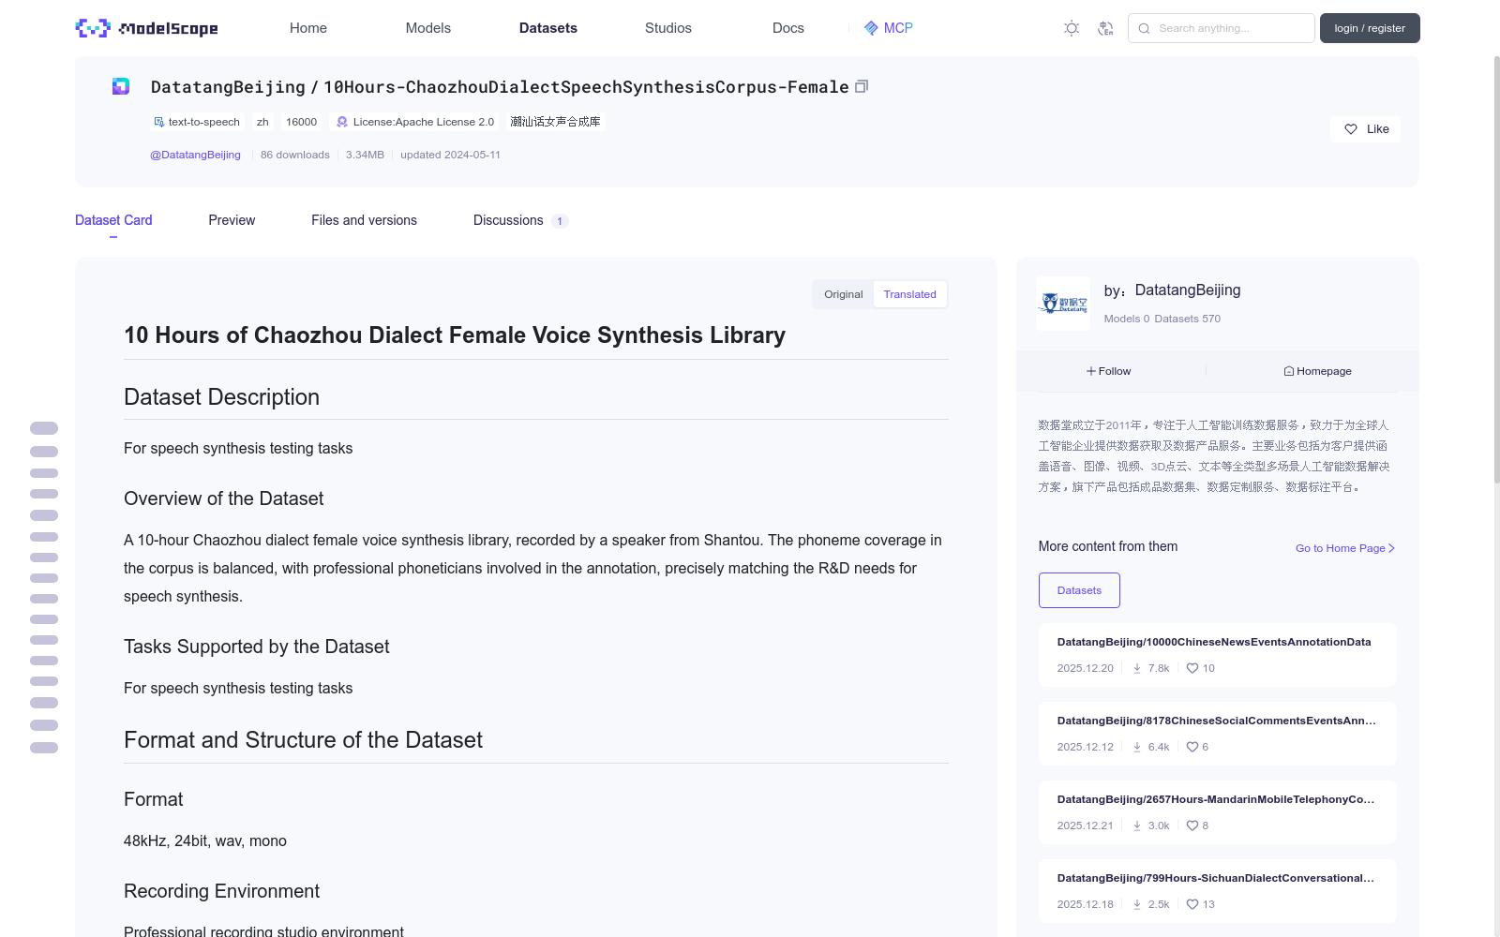Click the heart icon in the Like button

point(1351,129)
